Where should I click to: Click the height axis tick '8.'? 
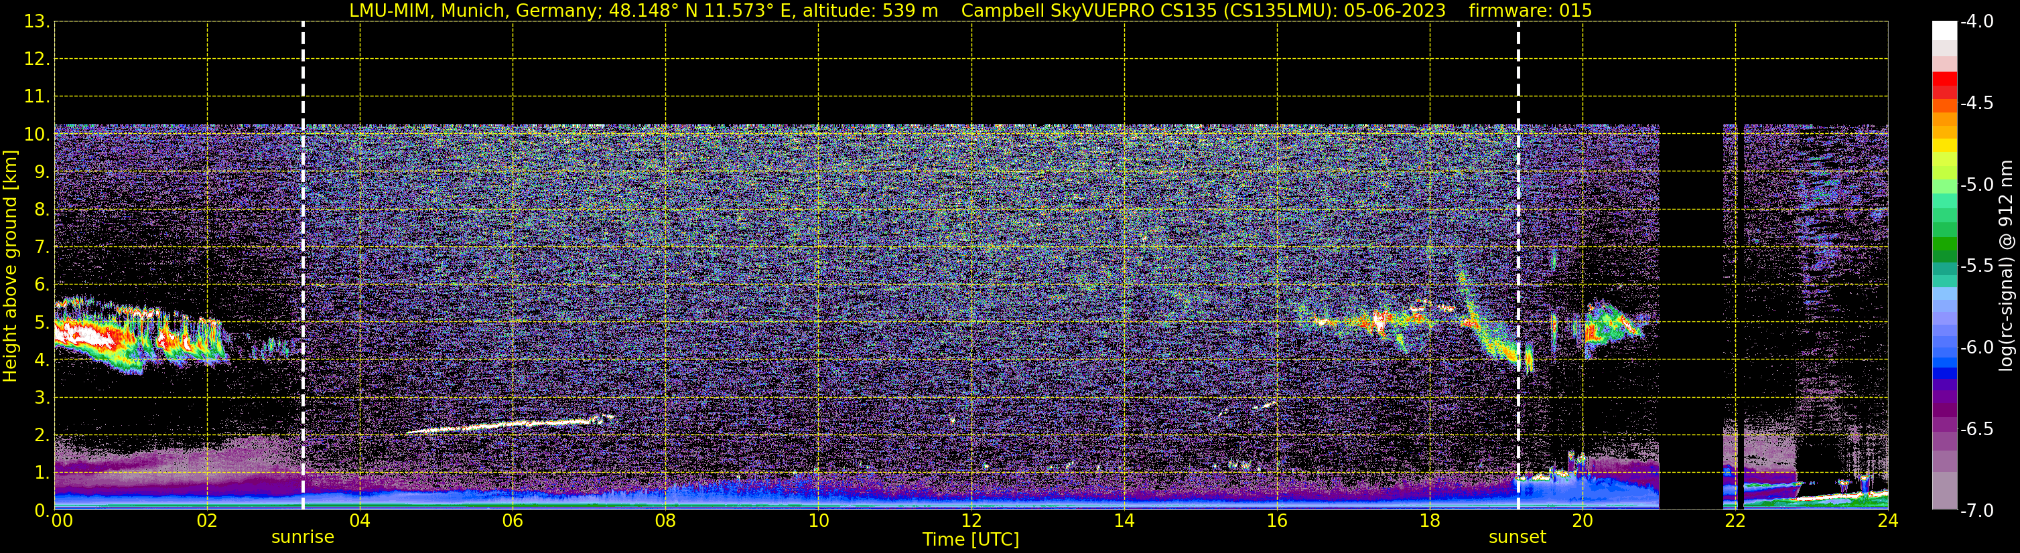(x=42, y=210)
